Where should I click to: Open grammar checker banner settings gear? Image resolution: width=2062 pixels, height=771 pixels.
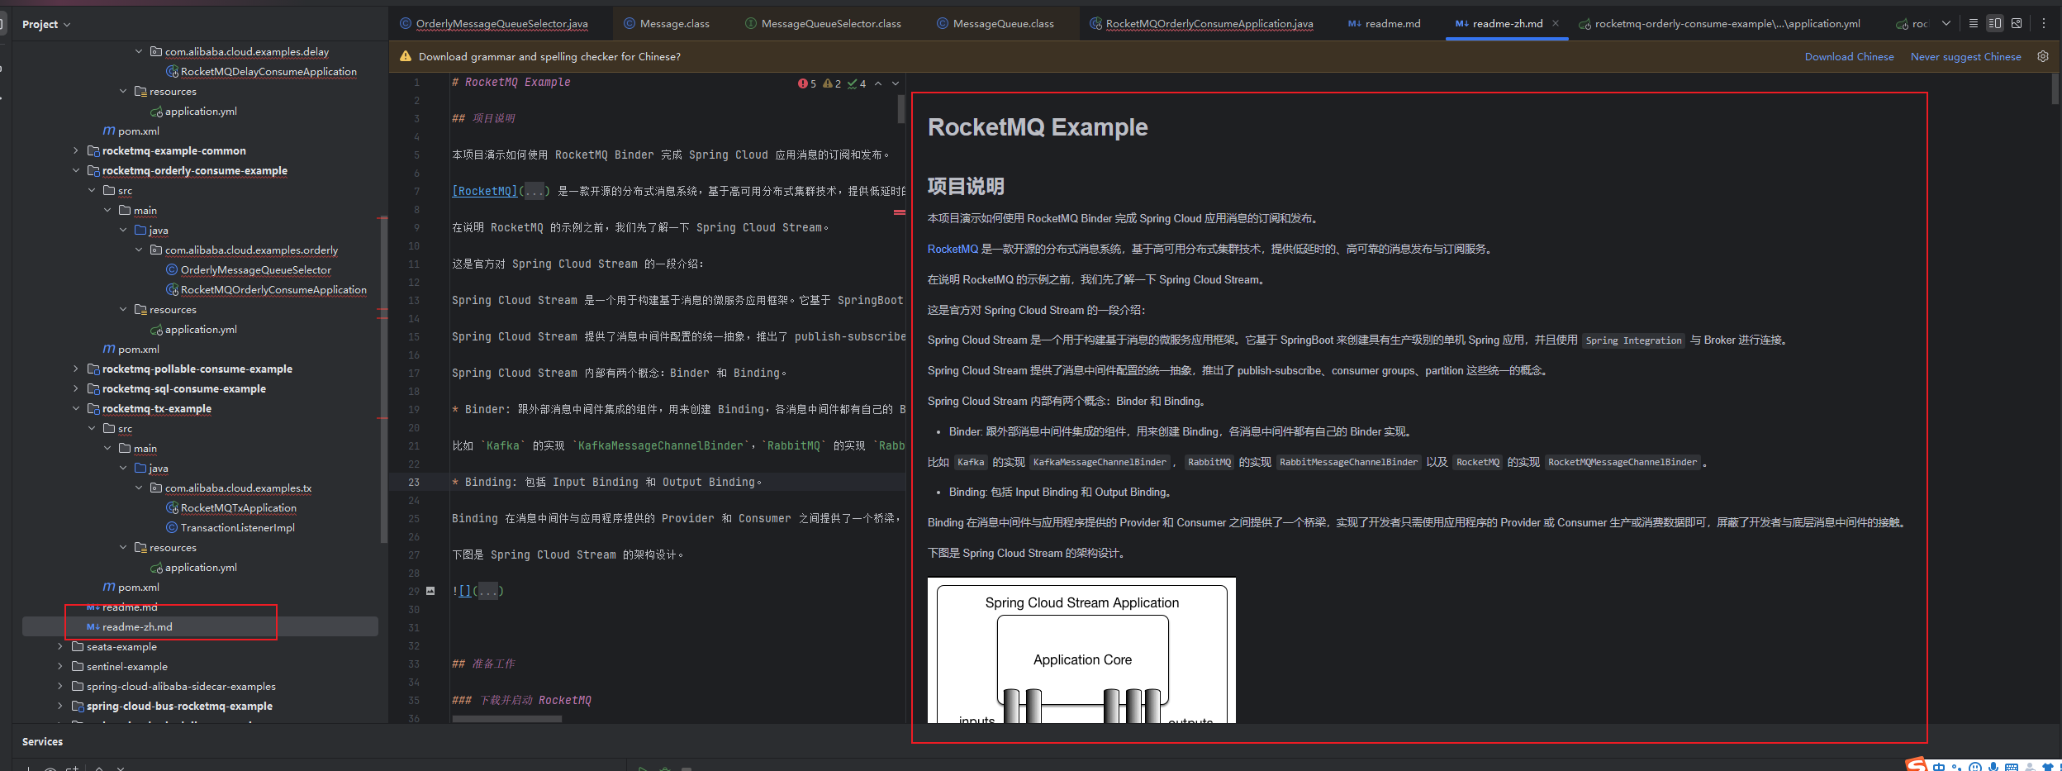(x=2043, y=56)
